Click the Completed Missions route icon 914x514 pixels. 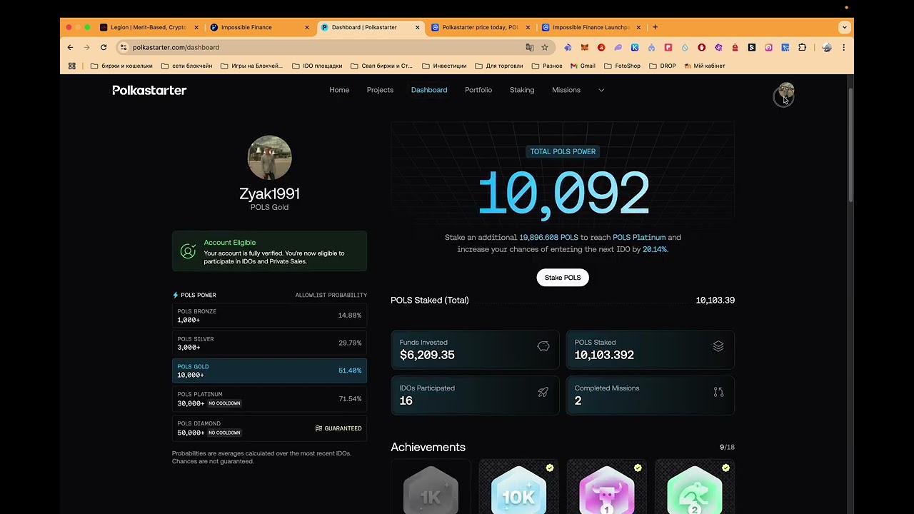click(718, 392)
